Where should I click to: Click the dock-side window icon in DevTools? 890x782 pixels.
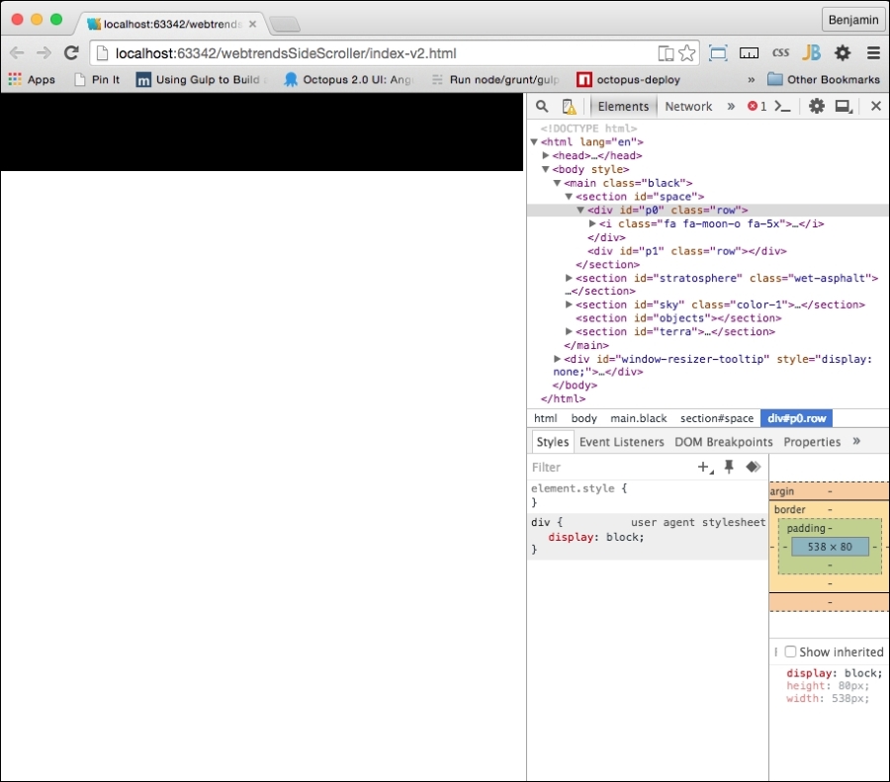(844, 107)
